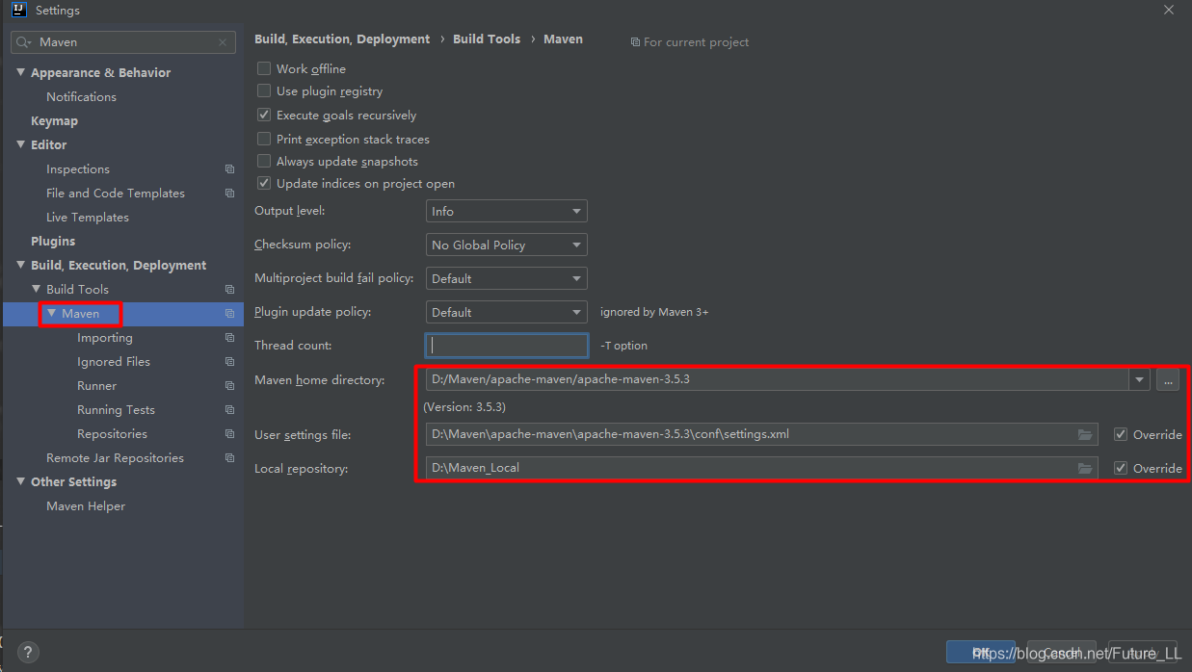Focus the Thread count field

pyautogui.click(x=507, y=345)
